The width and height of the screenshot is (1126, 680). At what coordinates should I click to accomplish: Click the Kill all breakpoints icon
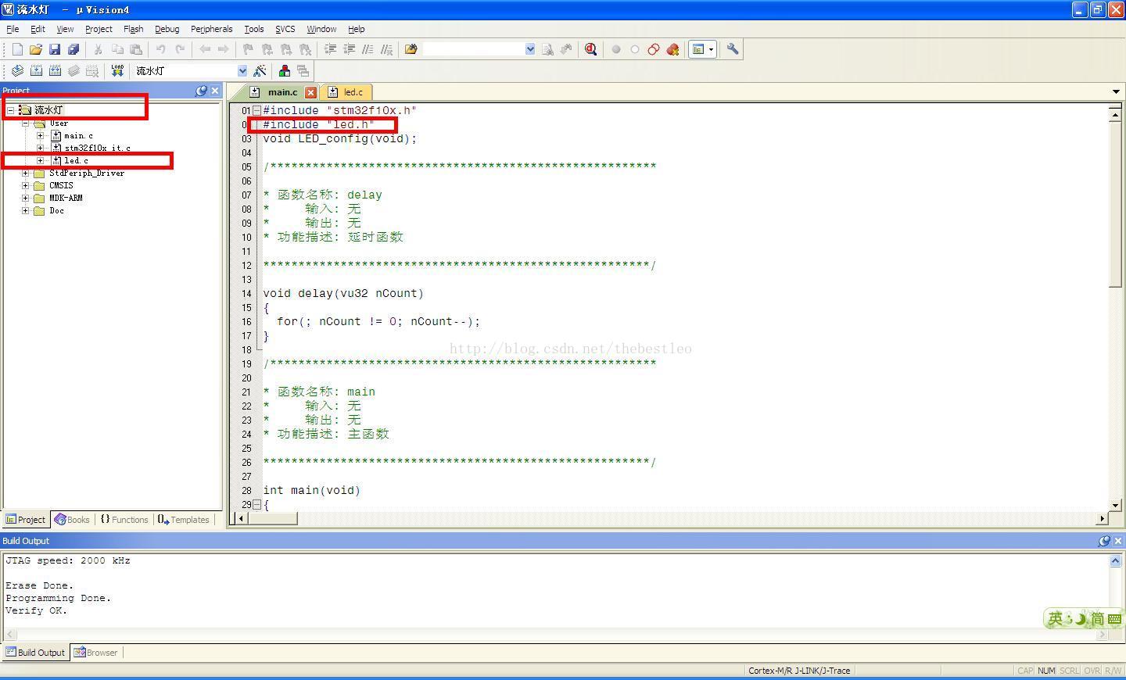tap(672, 49)
